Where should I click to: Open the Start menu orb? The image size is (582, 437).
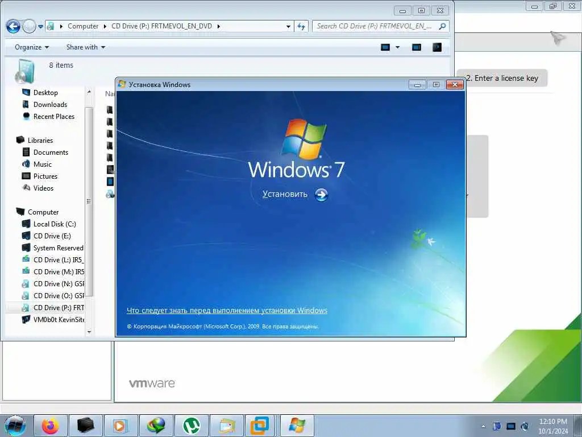15,426
